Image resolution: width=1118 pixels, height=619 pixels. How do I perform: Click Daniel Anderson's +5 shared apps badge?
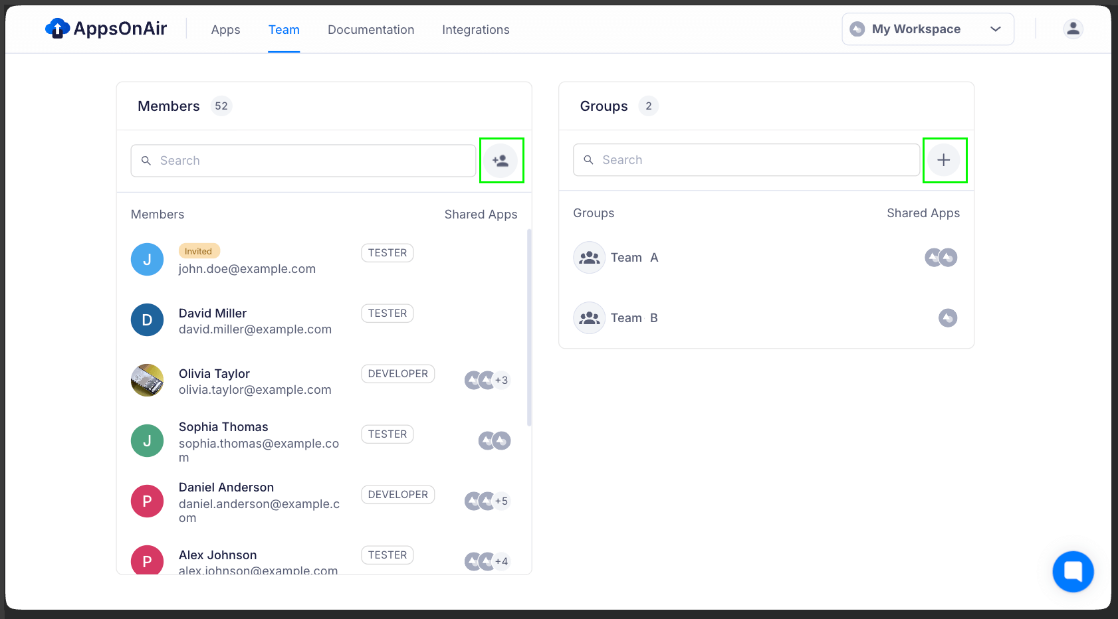point(501,501)
